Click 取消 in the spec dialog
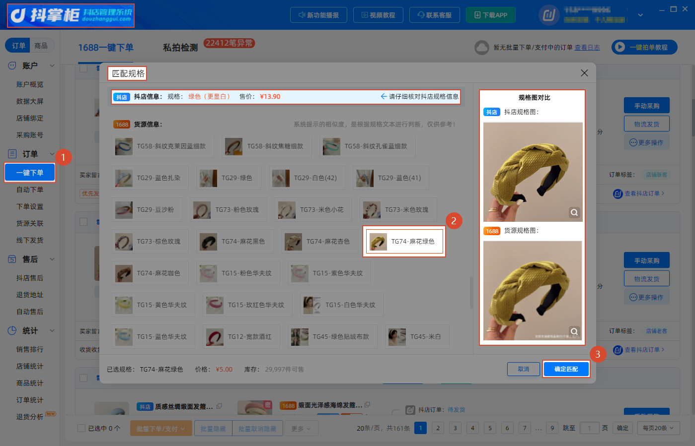 tap(524, 369)
